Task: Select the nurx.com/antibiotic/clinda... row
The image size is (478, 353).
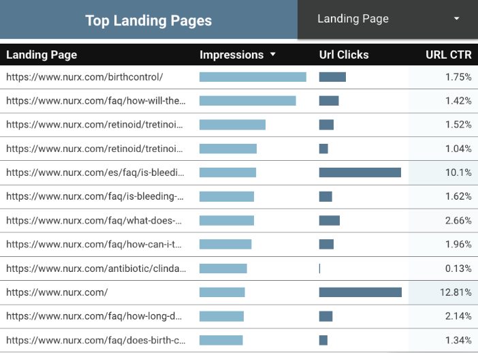Action: pyautogui.click(x=95, y=268)
